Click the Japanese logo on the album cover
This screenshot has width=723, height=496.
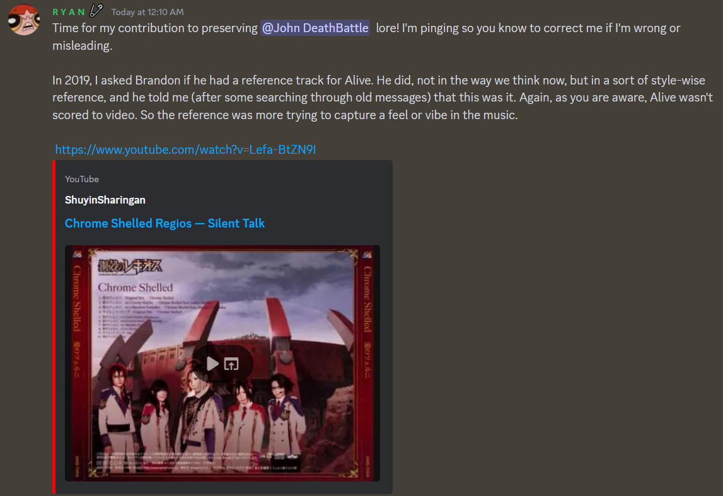(x=130, y=267)
